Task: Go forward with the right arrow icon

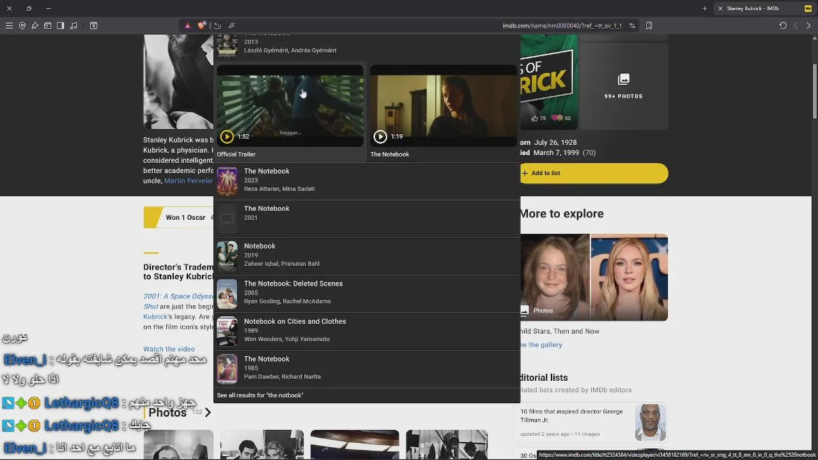Action: (808, 26)
